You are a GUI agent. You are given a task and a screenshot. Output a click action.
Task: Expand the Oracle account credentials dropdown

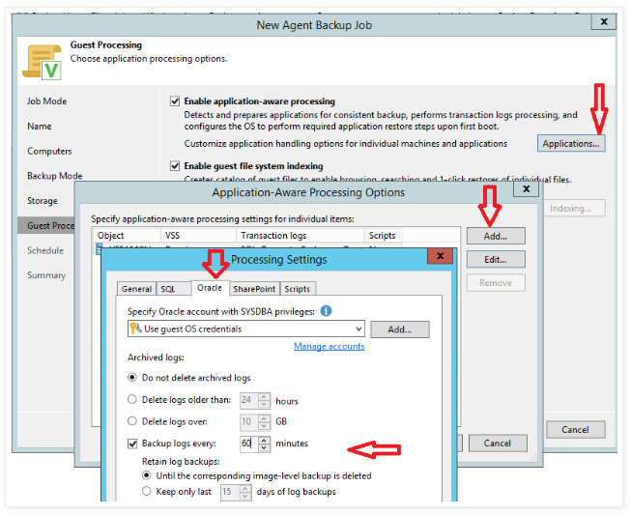coord(358,329)
